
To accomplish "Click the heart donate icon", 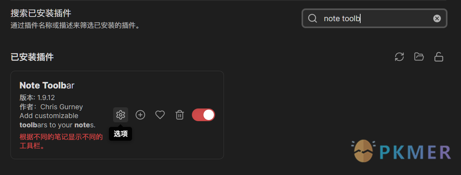I will click(x=160, y=115).
